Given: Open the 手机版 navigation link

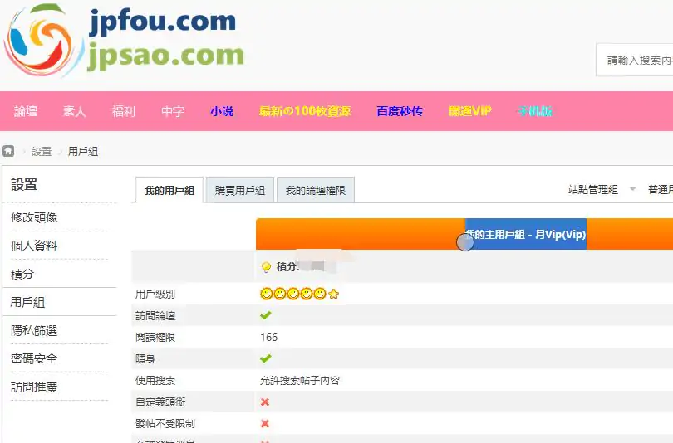Looking at the screenshot, I should pos(535,111).
